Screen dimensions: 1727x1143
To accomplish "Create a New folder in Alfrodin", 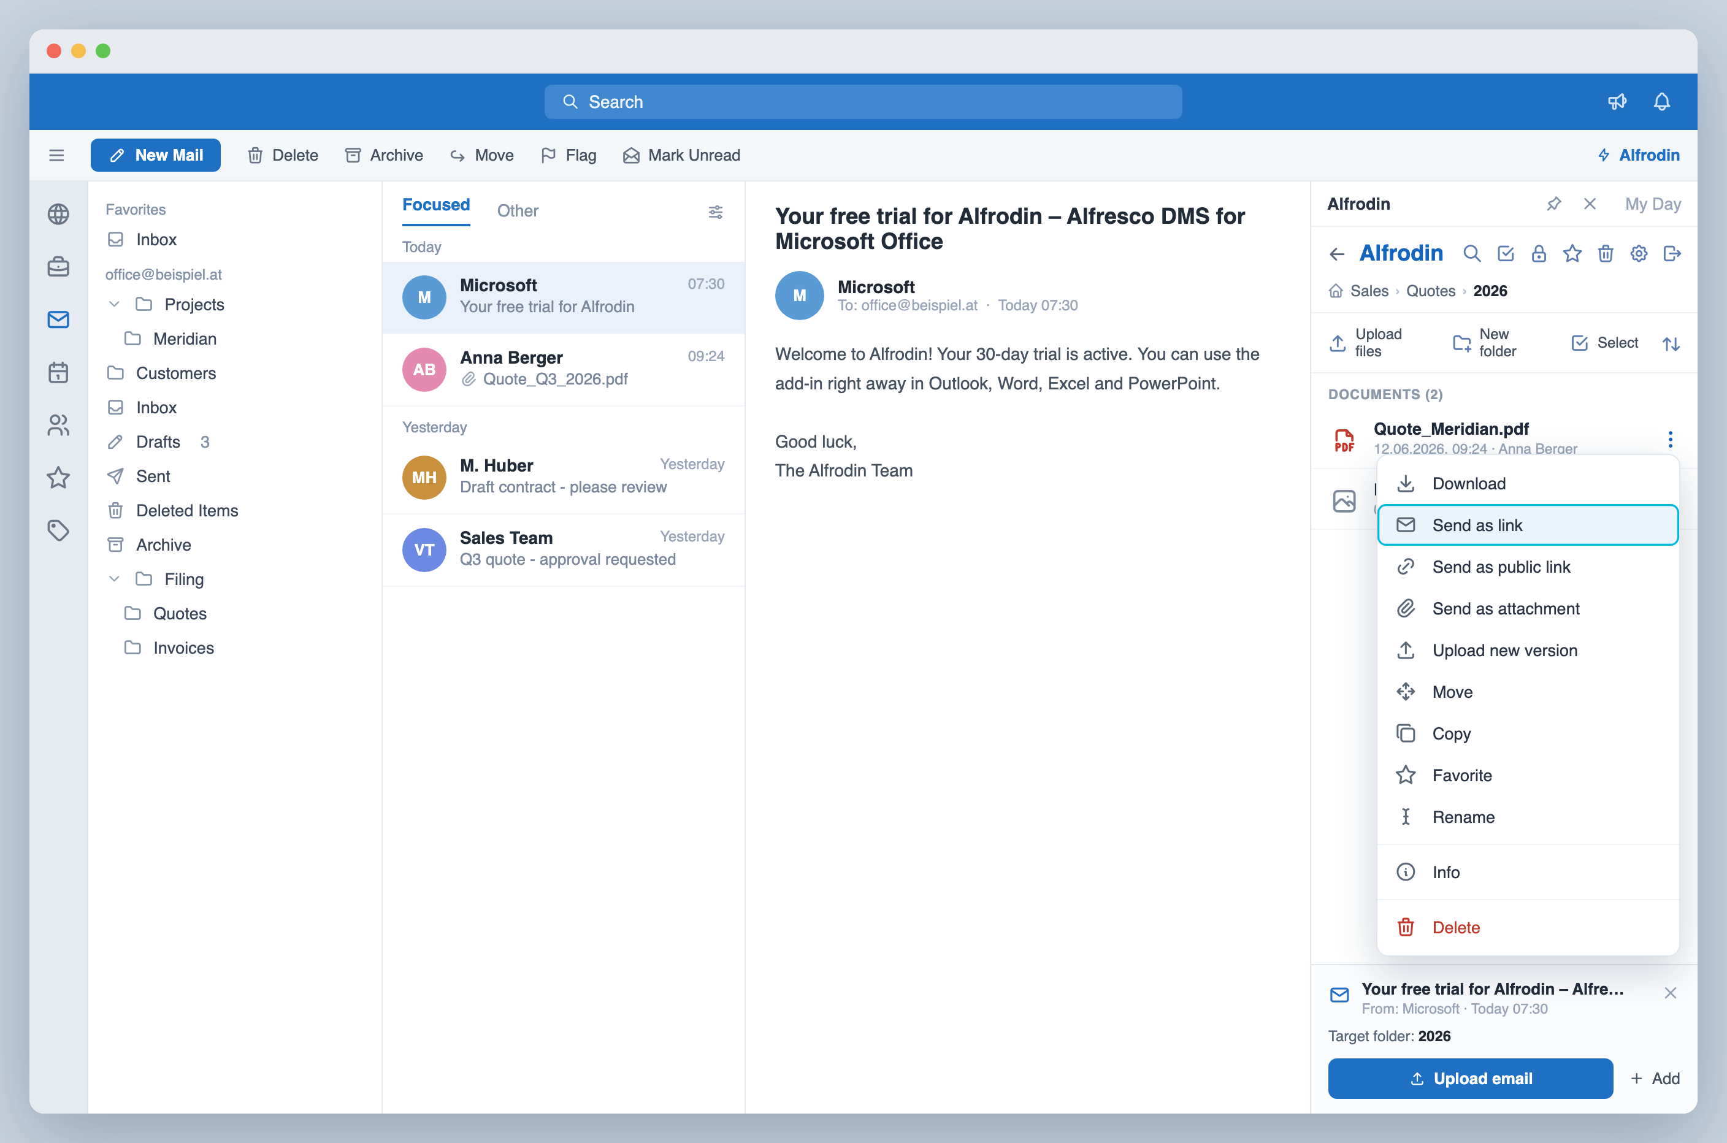I will [x=1484, y=343].
